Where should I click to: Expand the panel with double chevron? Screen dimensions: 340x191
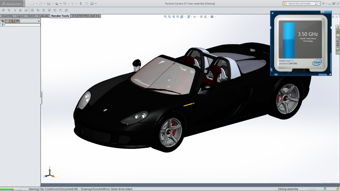[39, 21]
